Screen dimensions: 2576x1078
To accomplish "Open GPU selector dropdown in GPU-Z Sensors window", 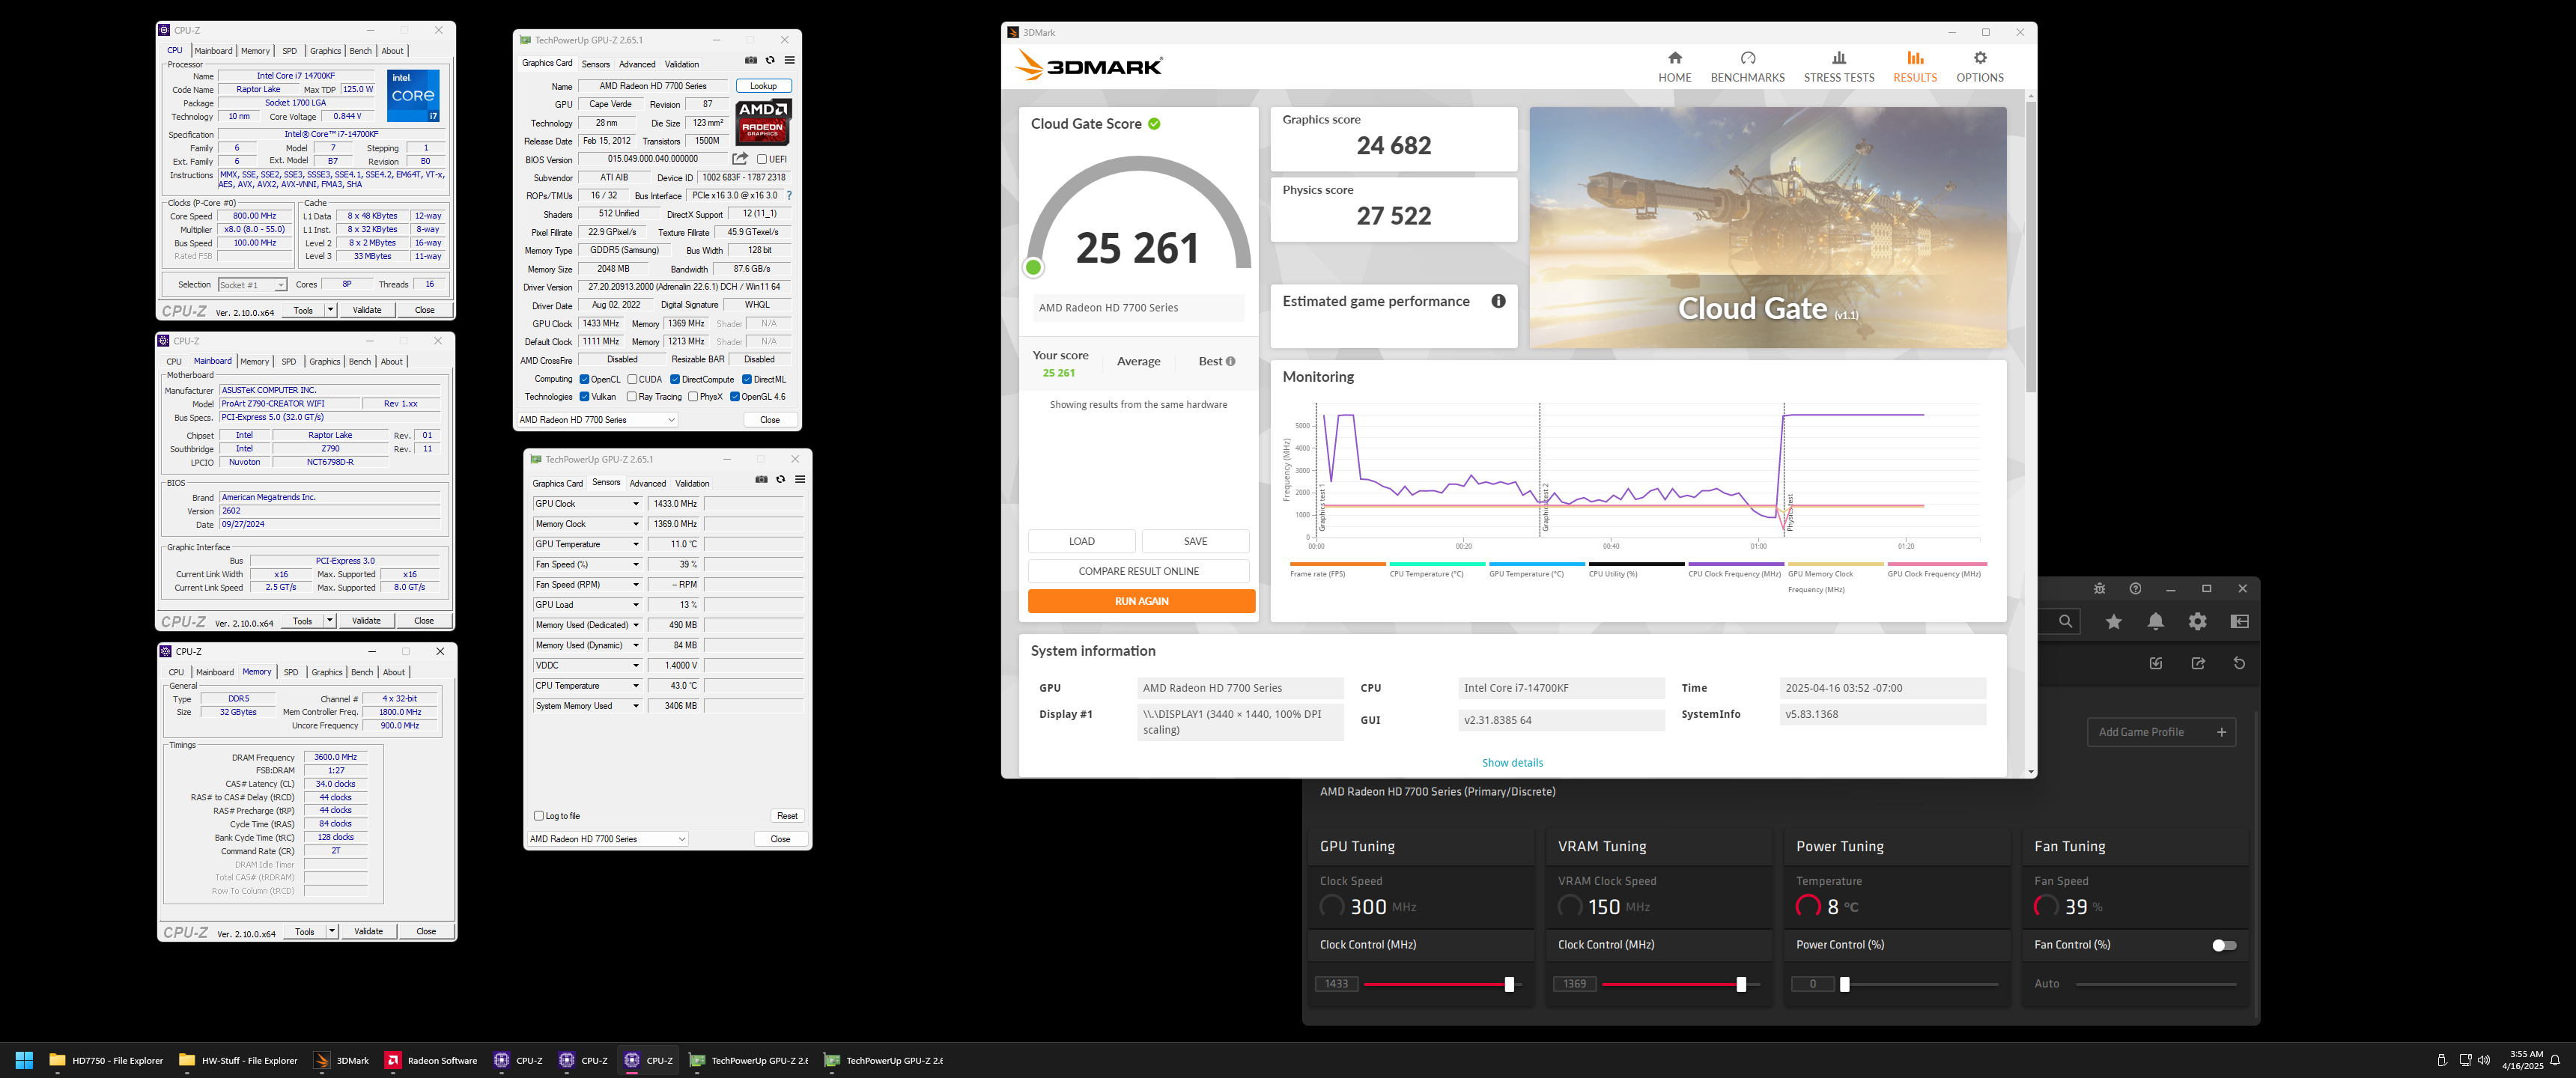I will click(x=607, y=839).
